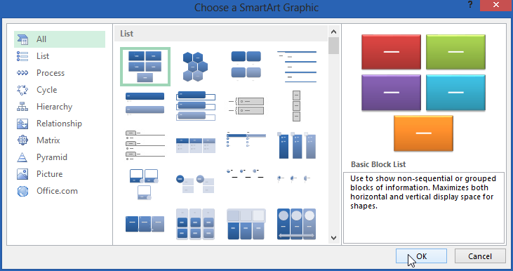Select the Picture Accent List layout

(x=297, y=145)
